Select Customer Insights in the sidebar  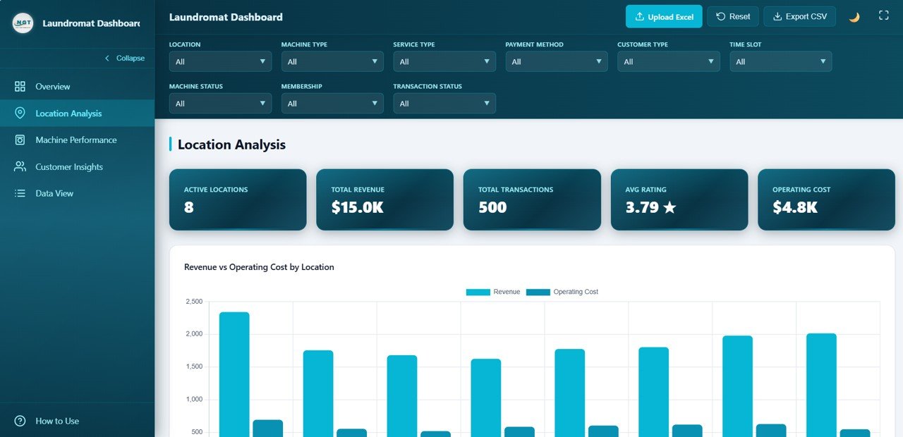(x=71, y=166)
